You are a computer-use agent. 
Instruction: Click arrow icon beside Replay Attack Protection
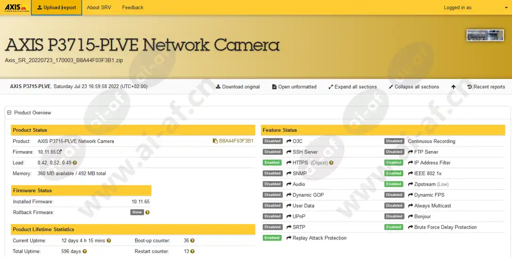point(289,238)
